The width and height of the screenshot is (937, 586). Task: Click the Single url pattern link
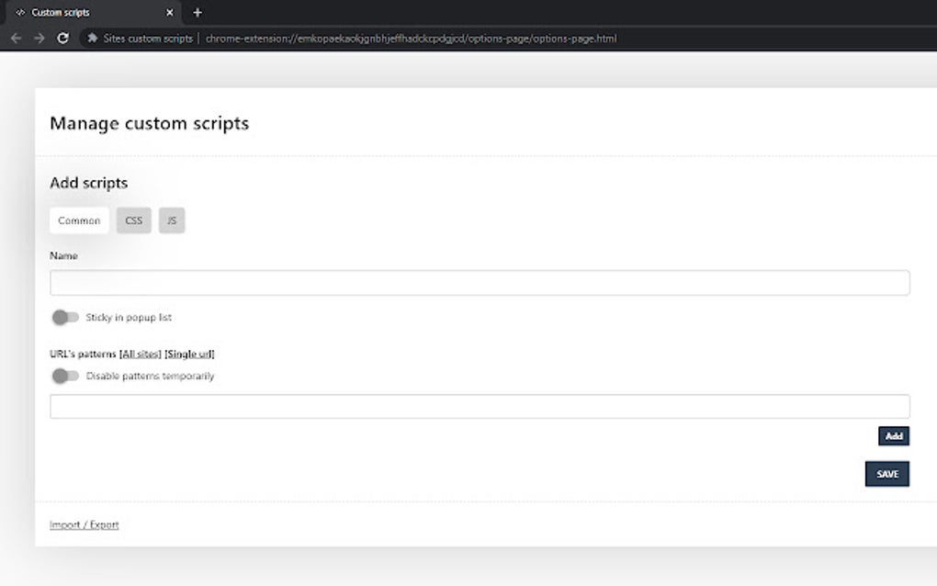(189, 354)
